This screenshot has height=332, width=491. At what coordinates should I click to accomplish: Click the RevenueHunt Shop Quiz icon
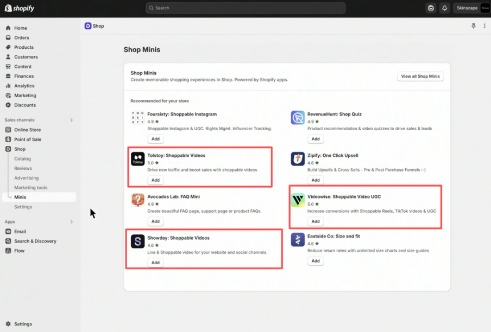[x=298, y=118]
